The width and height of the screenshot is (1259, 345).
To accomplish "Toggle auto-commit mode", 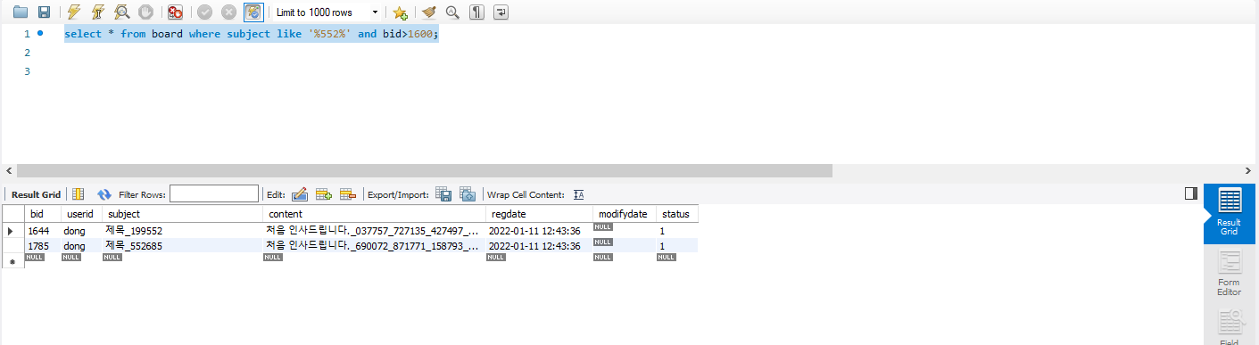I will (253, 12).
